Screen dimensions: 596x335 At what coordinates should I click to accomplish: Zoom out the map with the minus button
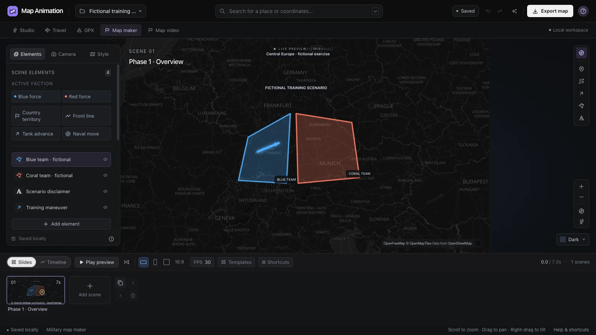581,197
